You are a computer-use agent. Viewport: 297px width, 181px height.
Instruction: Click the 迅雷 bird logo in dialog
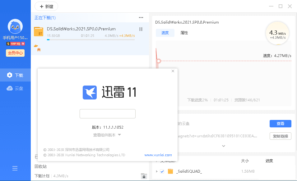point(90,92)
